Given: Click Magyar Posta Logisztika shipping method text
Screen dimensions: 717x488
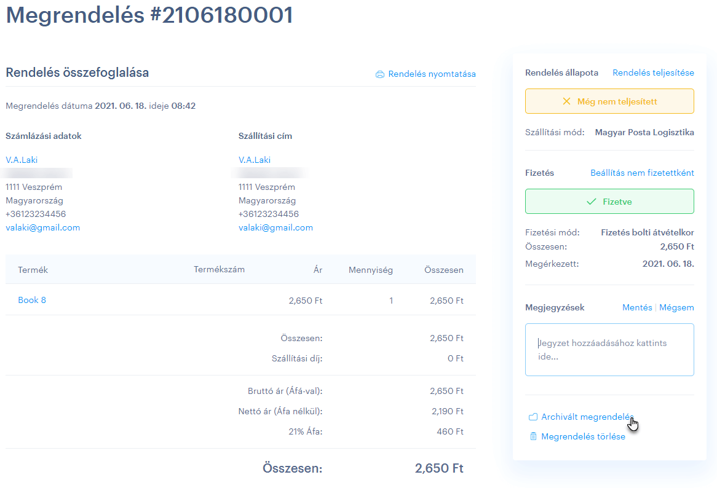Looking at the screenshot, I should pyautogui.click(x=644, y=132).
